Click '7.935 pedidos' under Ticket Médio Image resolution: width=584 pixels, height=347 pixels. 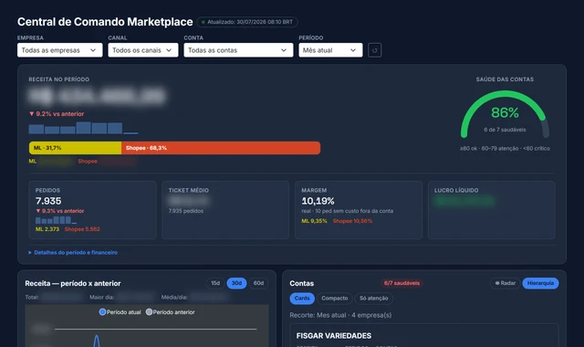click(x=186, y=211)
